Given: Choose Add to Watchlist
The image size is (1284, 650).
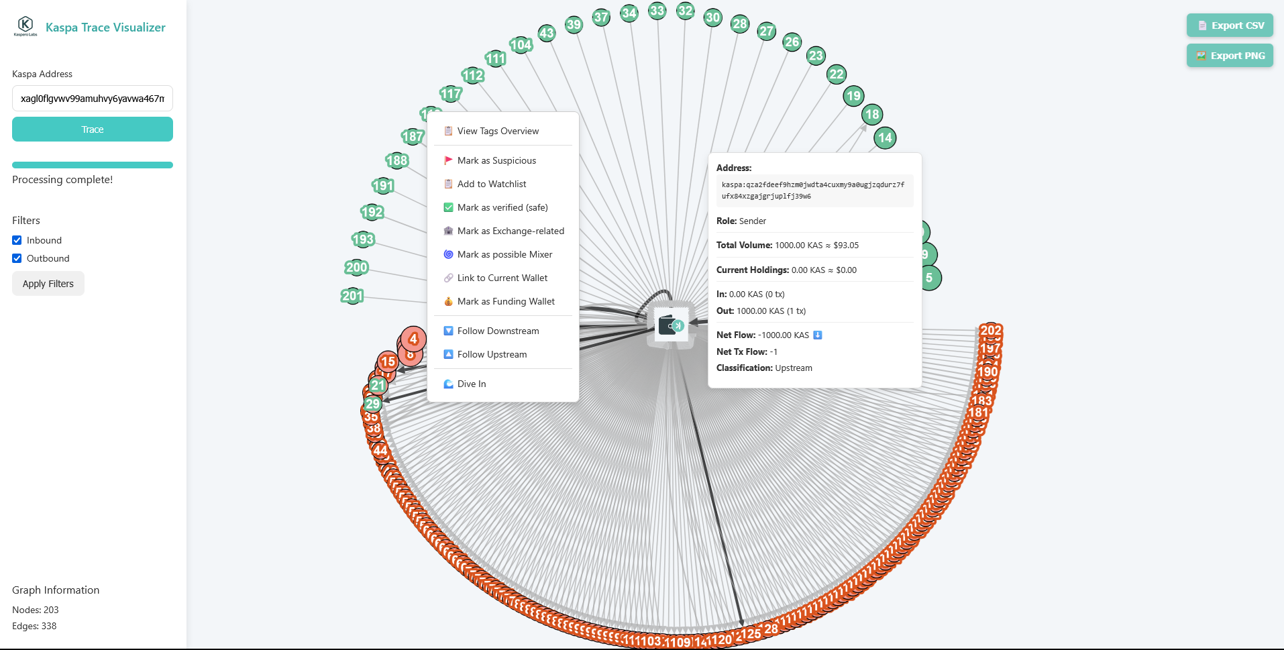Looking at the screenshot, I should point(503,184).
